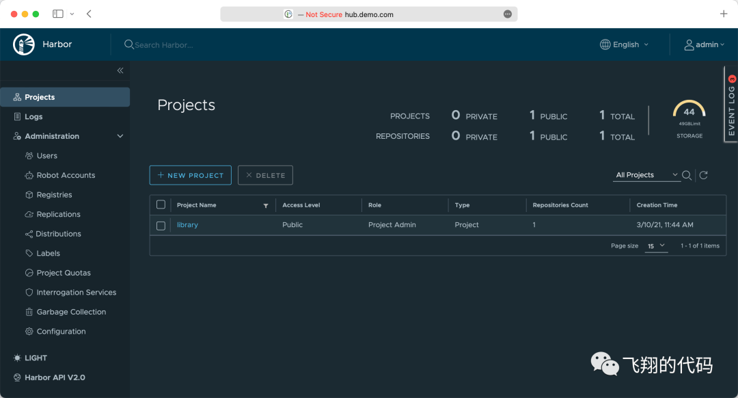Click the Search Harbor input field
Screen dimensions: 738x398
tap(163, 45)
